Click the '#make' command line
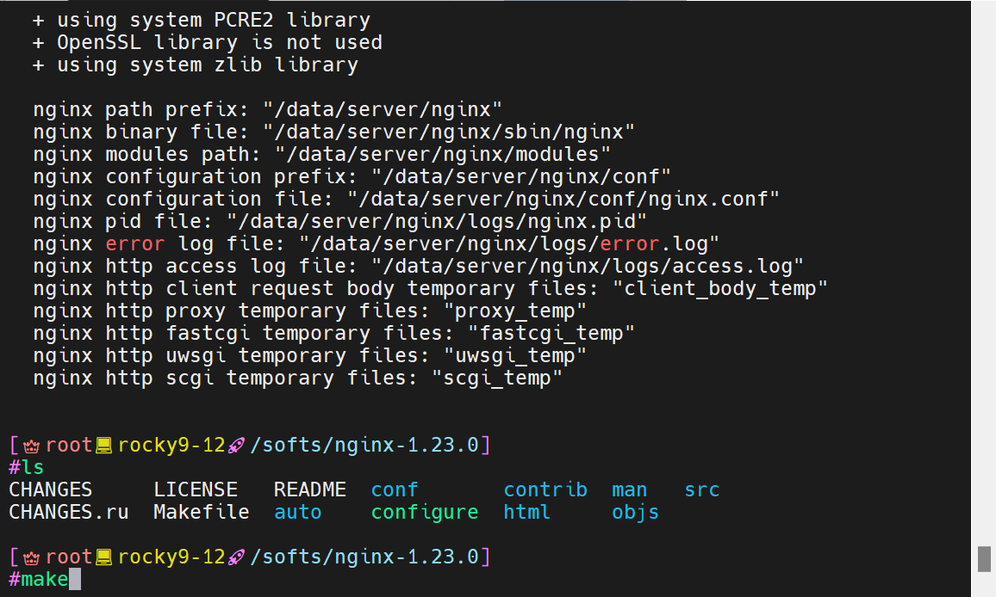 pyautogui.click(x=38, y=579)
